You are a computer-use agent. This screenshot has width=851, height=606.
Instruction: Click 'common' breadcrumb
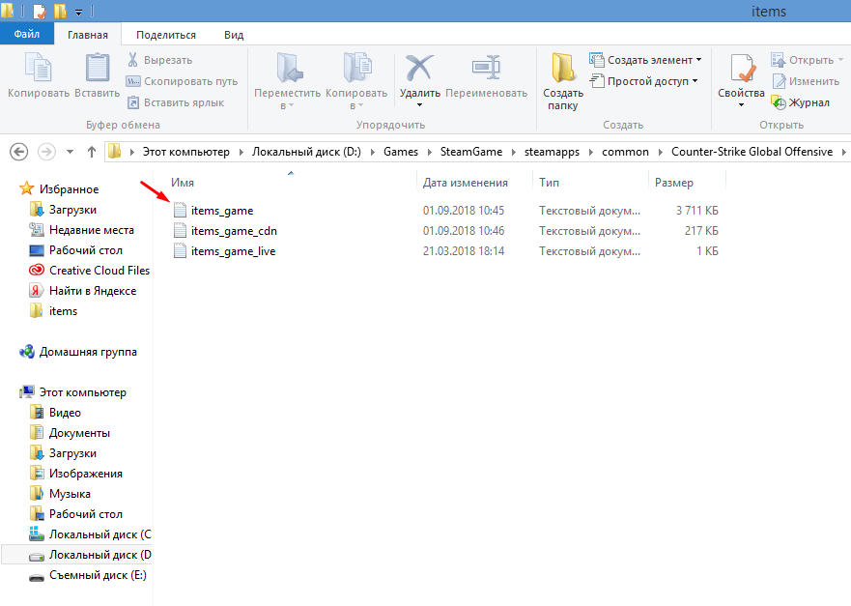(625, 152)
